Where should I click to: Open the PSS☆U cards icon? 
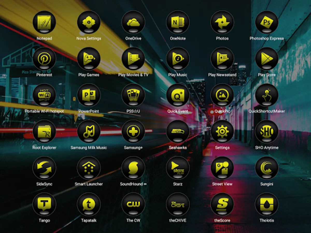(x=133, y=95)
